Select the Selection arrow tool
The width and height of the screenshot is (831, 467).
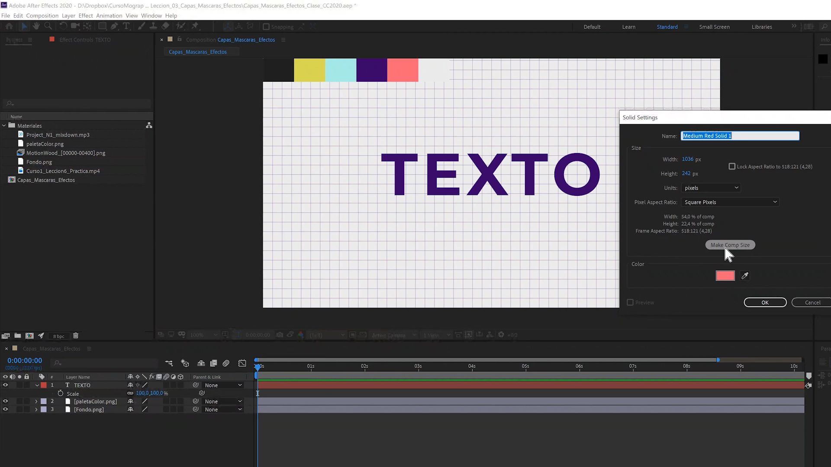pyautogui.click(x=24, y=26)
